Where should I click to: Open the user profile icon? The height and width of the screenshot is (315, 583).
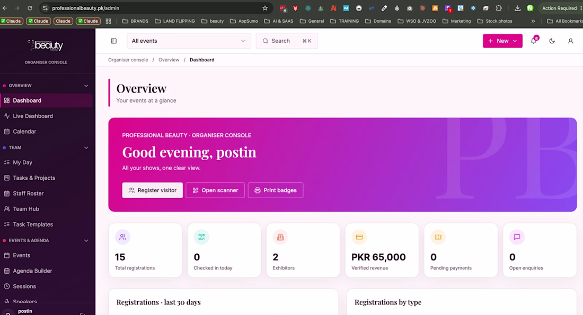(x=571, y=41)
